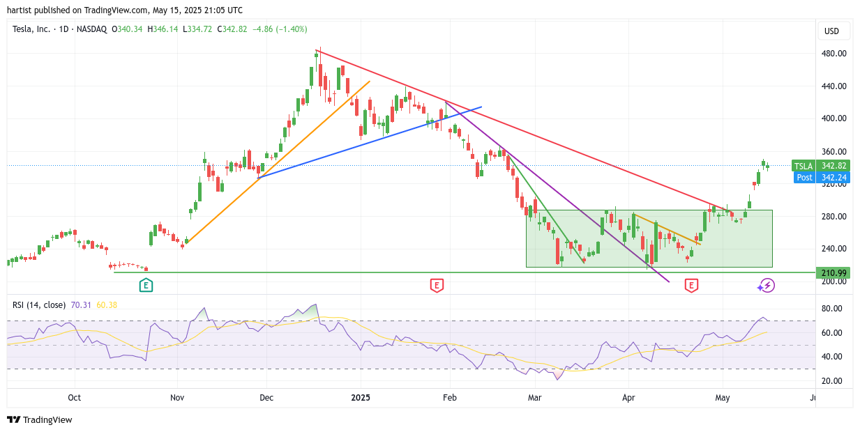Click the red earnings E marker near February

[437, 285]
